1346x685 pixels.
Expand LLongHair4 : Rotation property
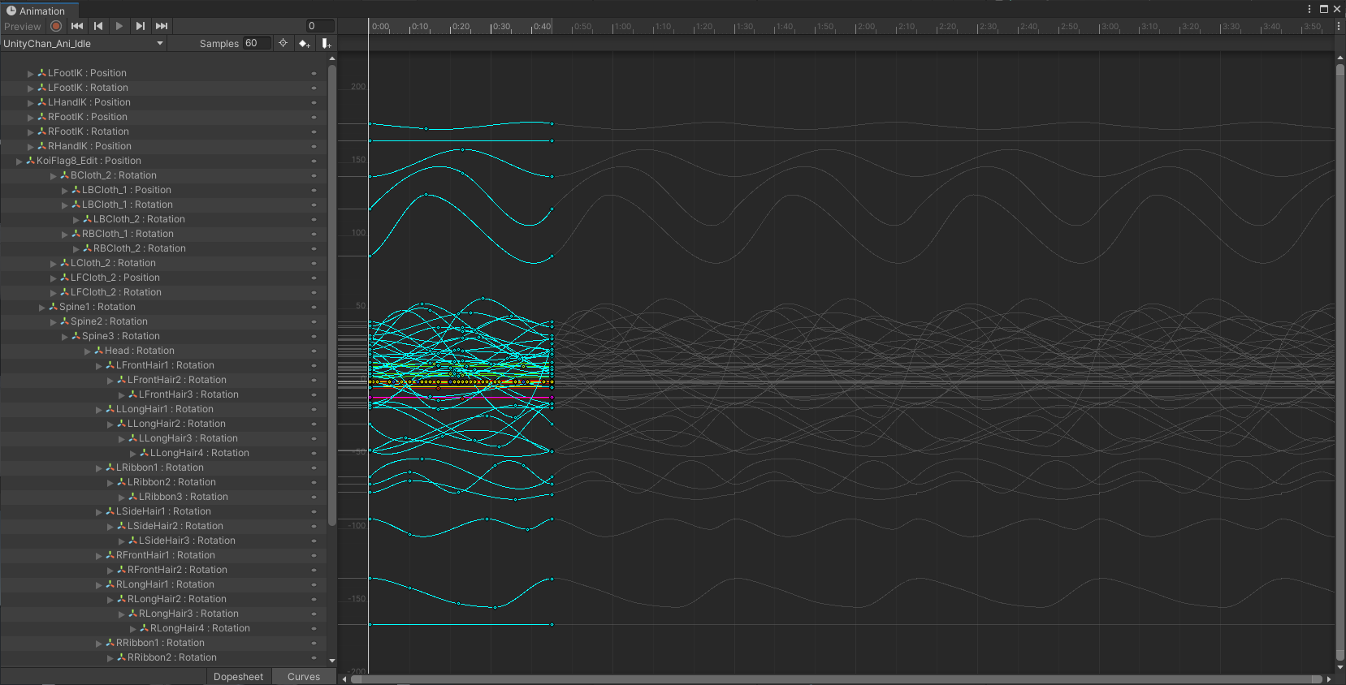pos(133,454)
